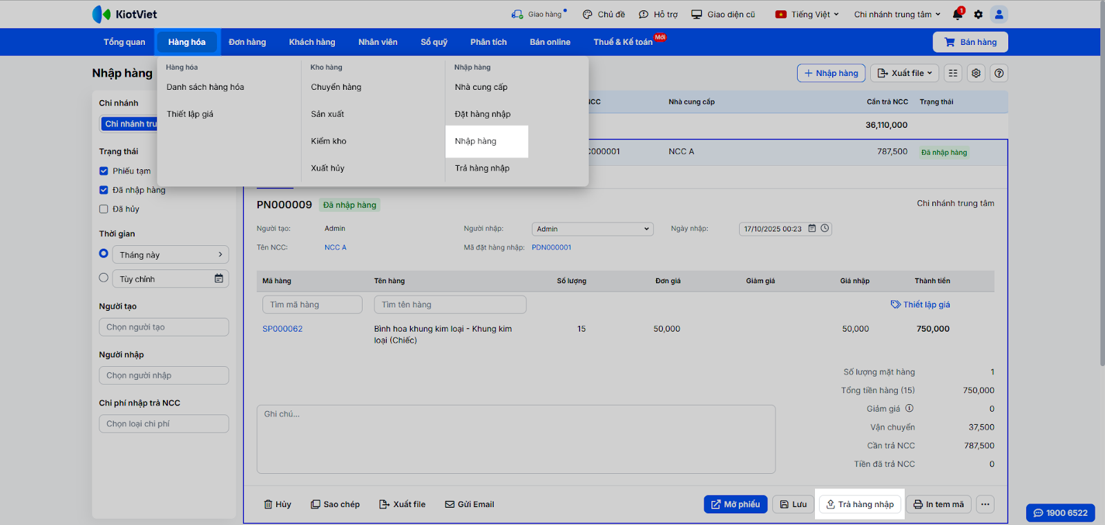Click the settings gear in top bar
The image size is (1105, 525).
click(x=978, y=15)
